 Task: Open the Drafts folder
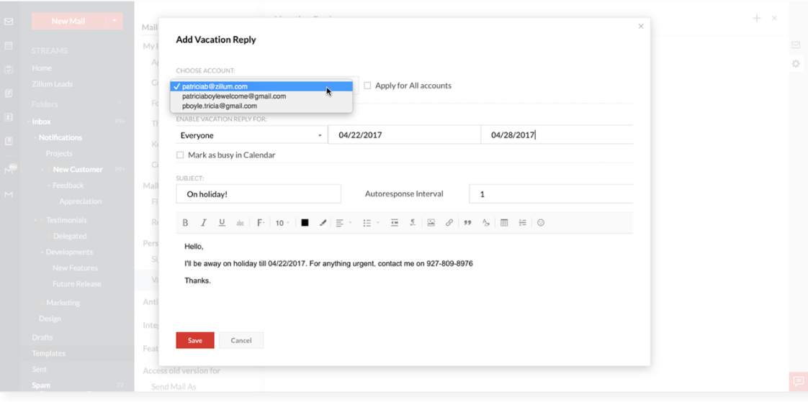point(42,338)
